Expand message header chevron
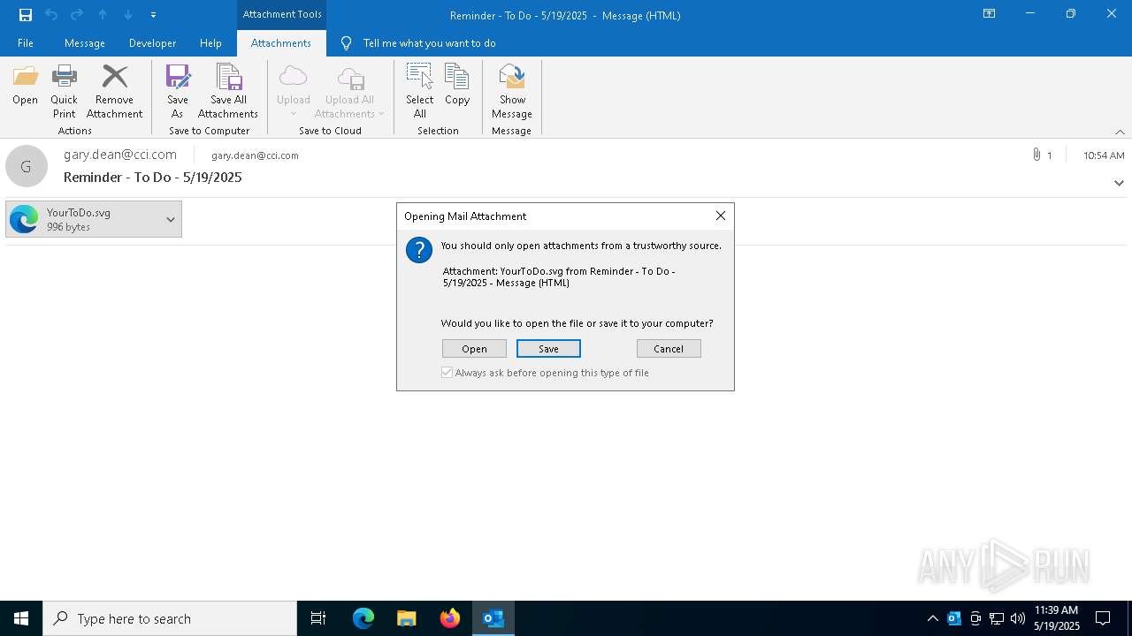This screenshot has width=1132, height=636. click(1119, 183)
